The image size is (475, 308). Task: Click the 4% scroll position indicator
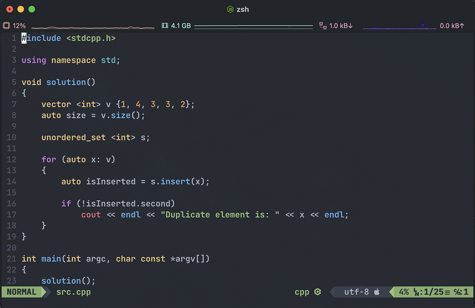click(404, 292)
